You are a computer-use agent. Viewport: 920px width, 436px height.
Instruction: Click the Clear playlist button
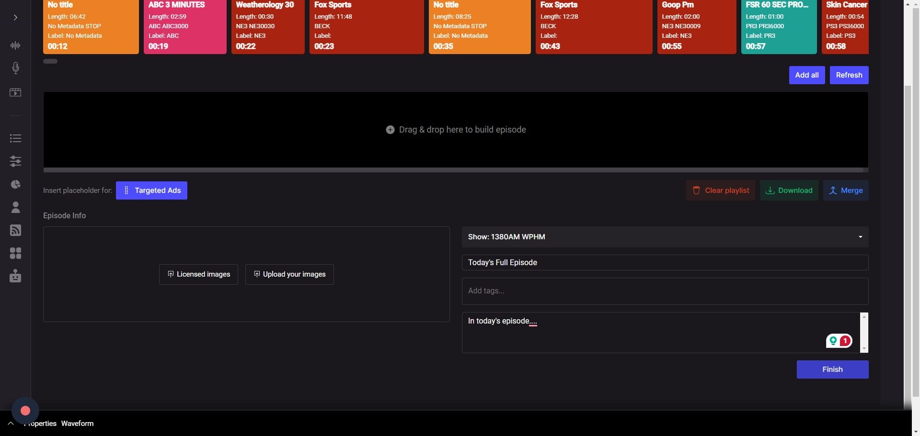[x=721, y=190]
